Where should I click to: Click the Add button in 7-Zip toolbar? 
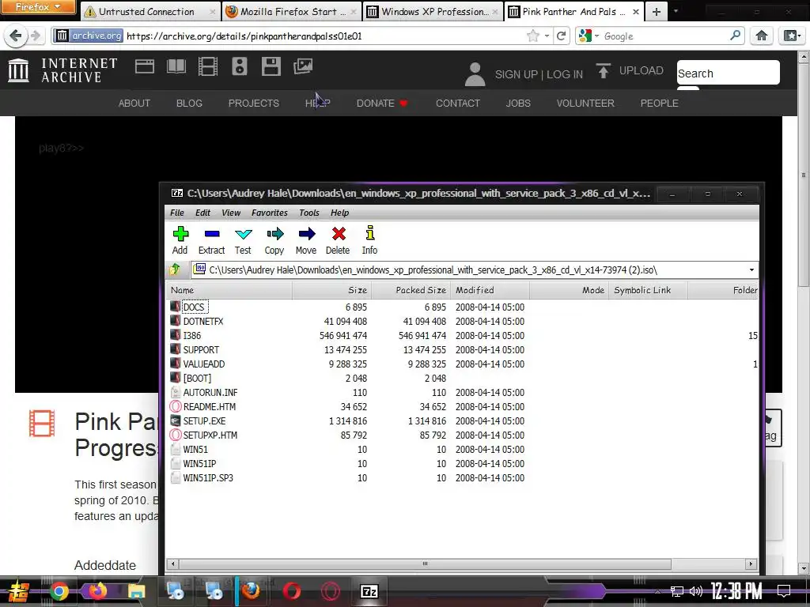point(180,240)
